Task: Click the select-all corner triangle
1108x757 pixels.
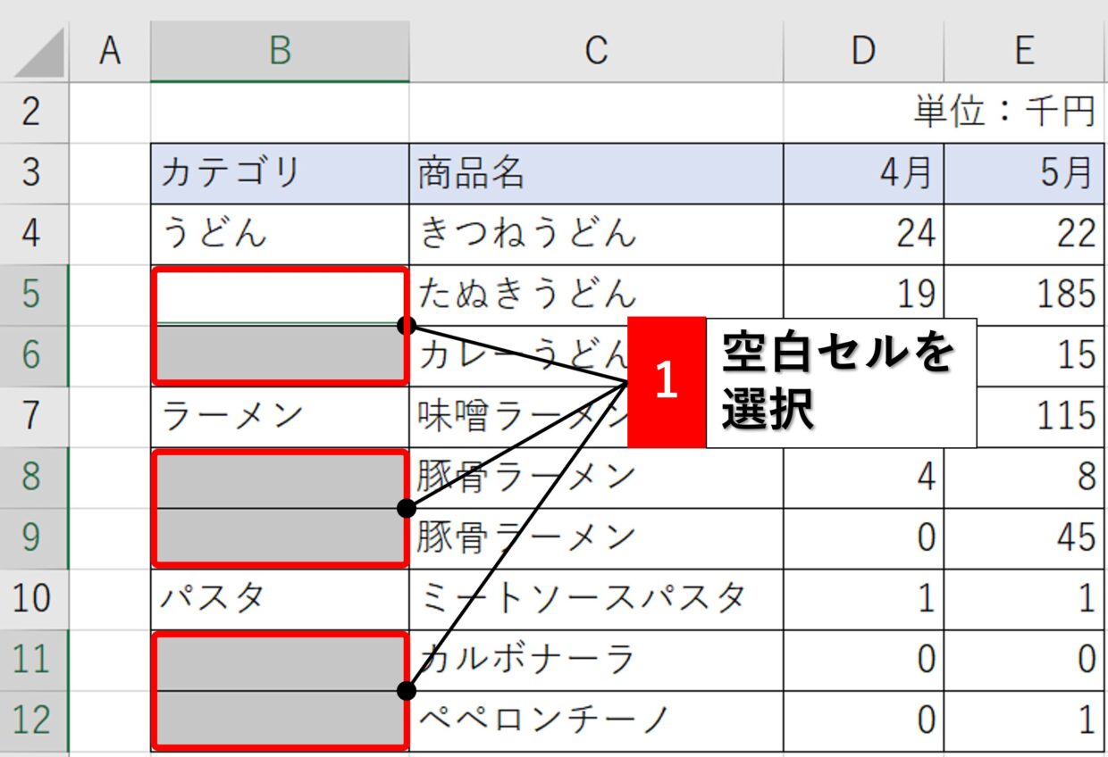Action: coord(40,52)
